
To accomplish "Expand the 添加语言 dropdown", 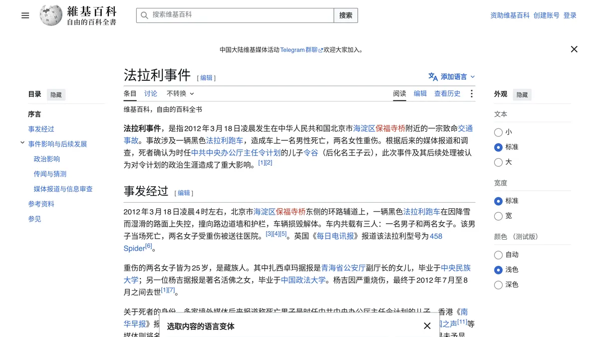I will click(452, 76).
